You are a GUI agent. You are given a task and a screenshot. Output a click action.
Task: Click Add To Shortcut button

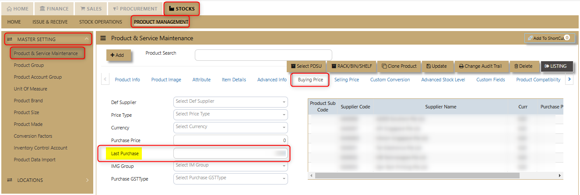pyautogui.click(x=549, y=38)
